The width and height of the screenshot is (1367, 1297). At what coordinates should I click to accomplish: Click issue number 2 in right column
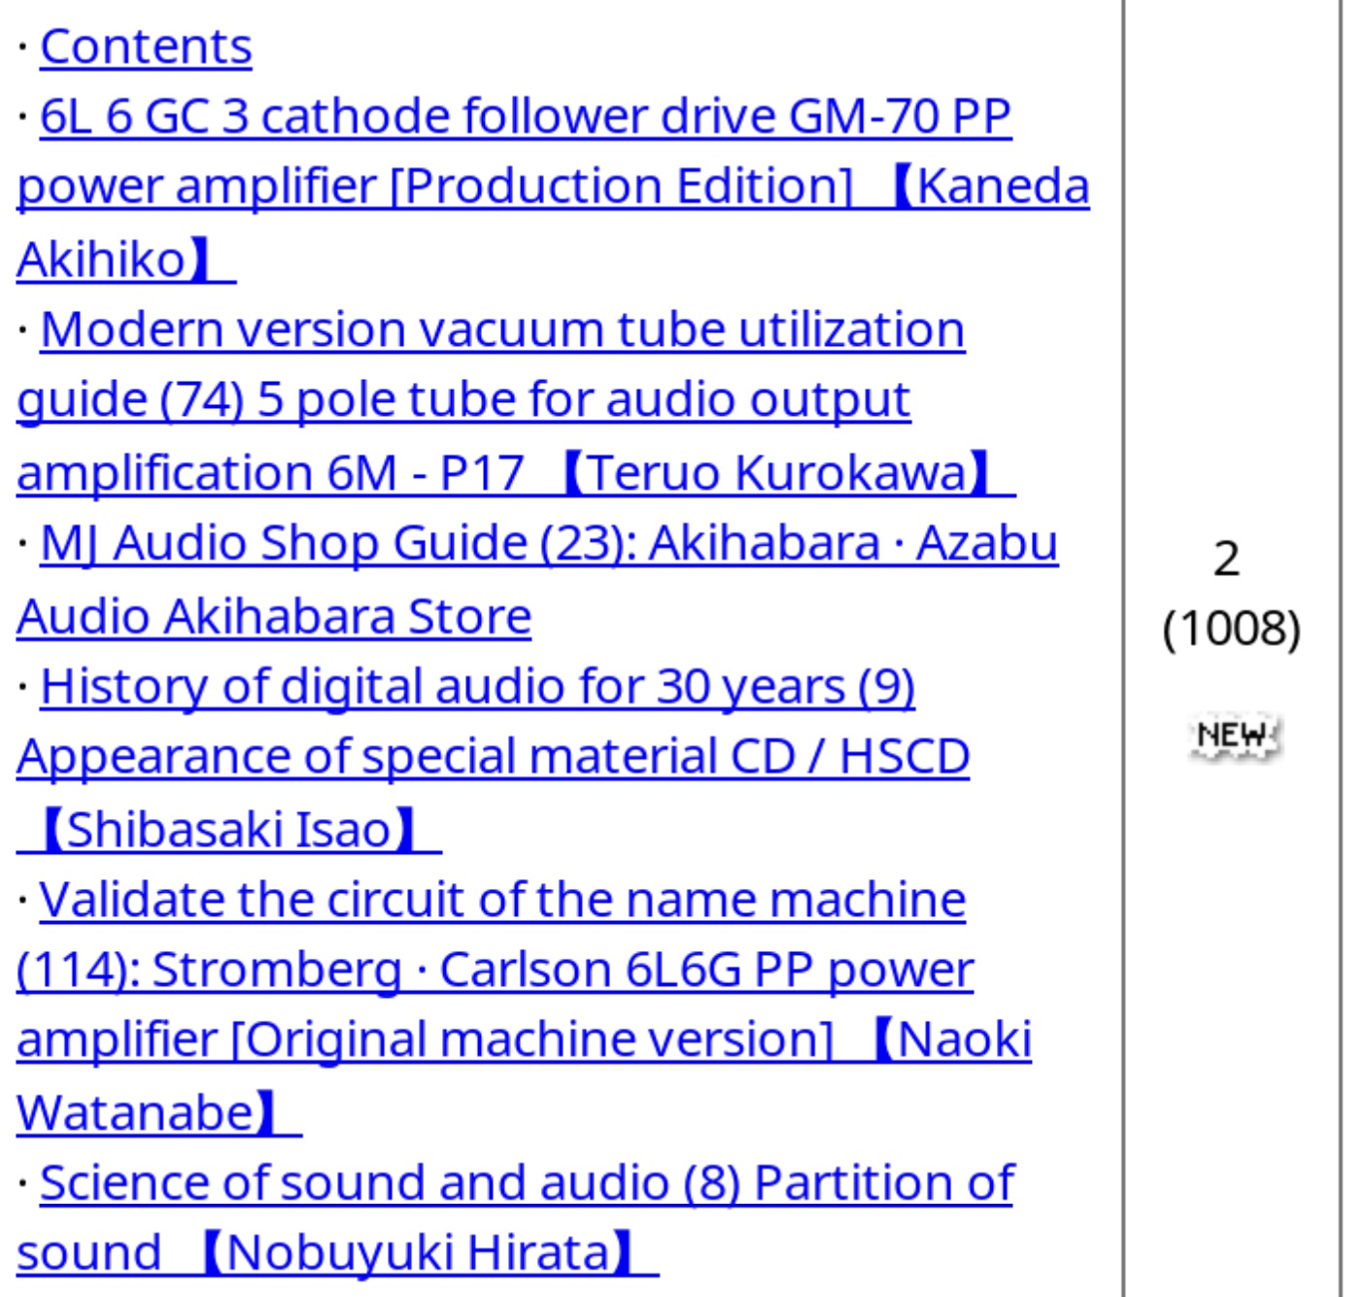(x=1227, y=560)
